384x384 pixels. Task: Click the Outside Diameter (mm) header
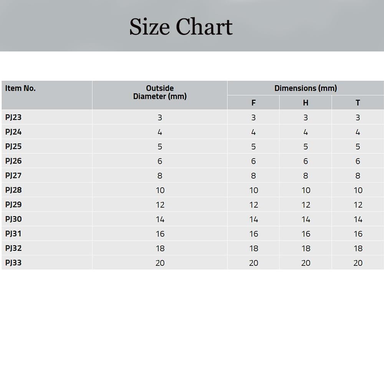160,92
